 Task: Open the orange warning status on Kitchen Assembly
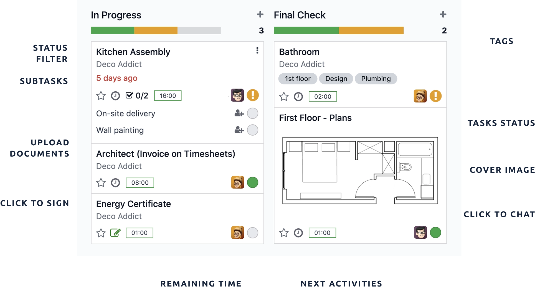click(x=253, y=95)
